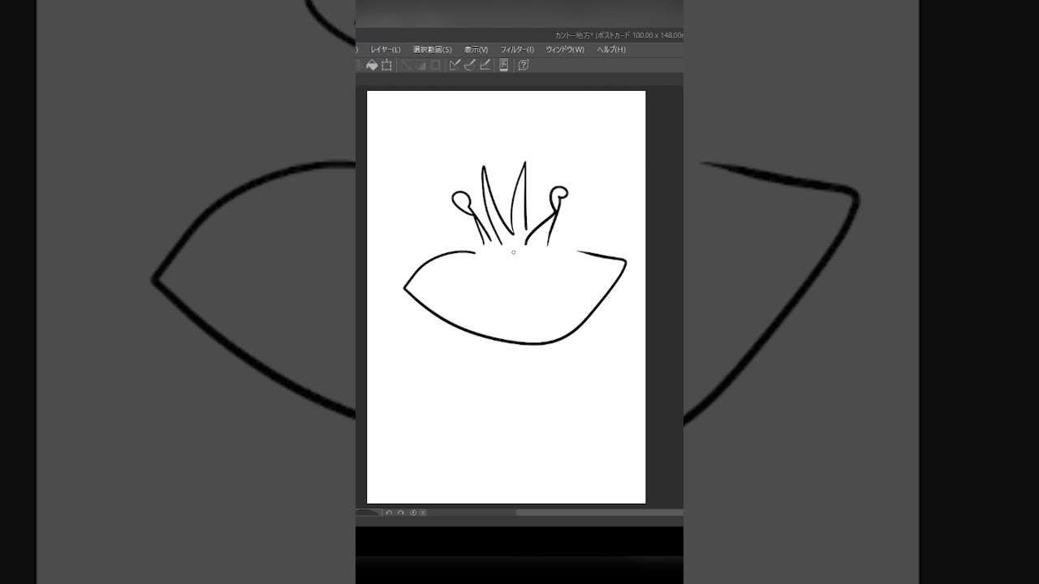The width and height of the screenshot is (1039, 584).
Task: Click the scroll-left arrow below the canvas
Action: pyautogui.click(x=423, y=513)
